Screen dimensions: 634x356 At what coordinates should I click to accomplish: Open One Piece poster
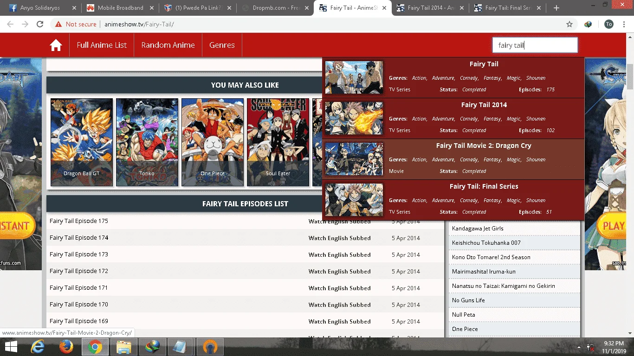click(x=213, y=142)
